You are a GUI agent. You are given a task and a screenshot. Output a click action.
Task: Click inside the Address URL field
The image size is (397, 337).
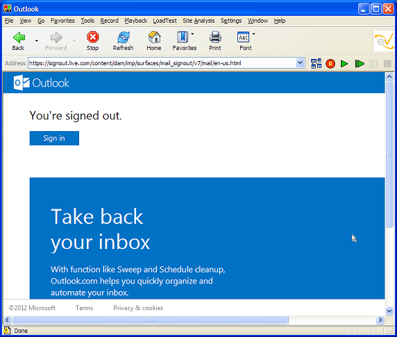pos(162,63)
